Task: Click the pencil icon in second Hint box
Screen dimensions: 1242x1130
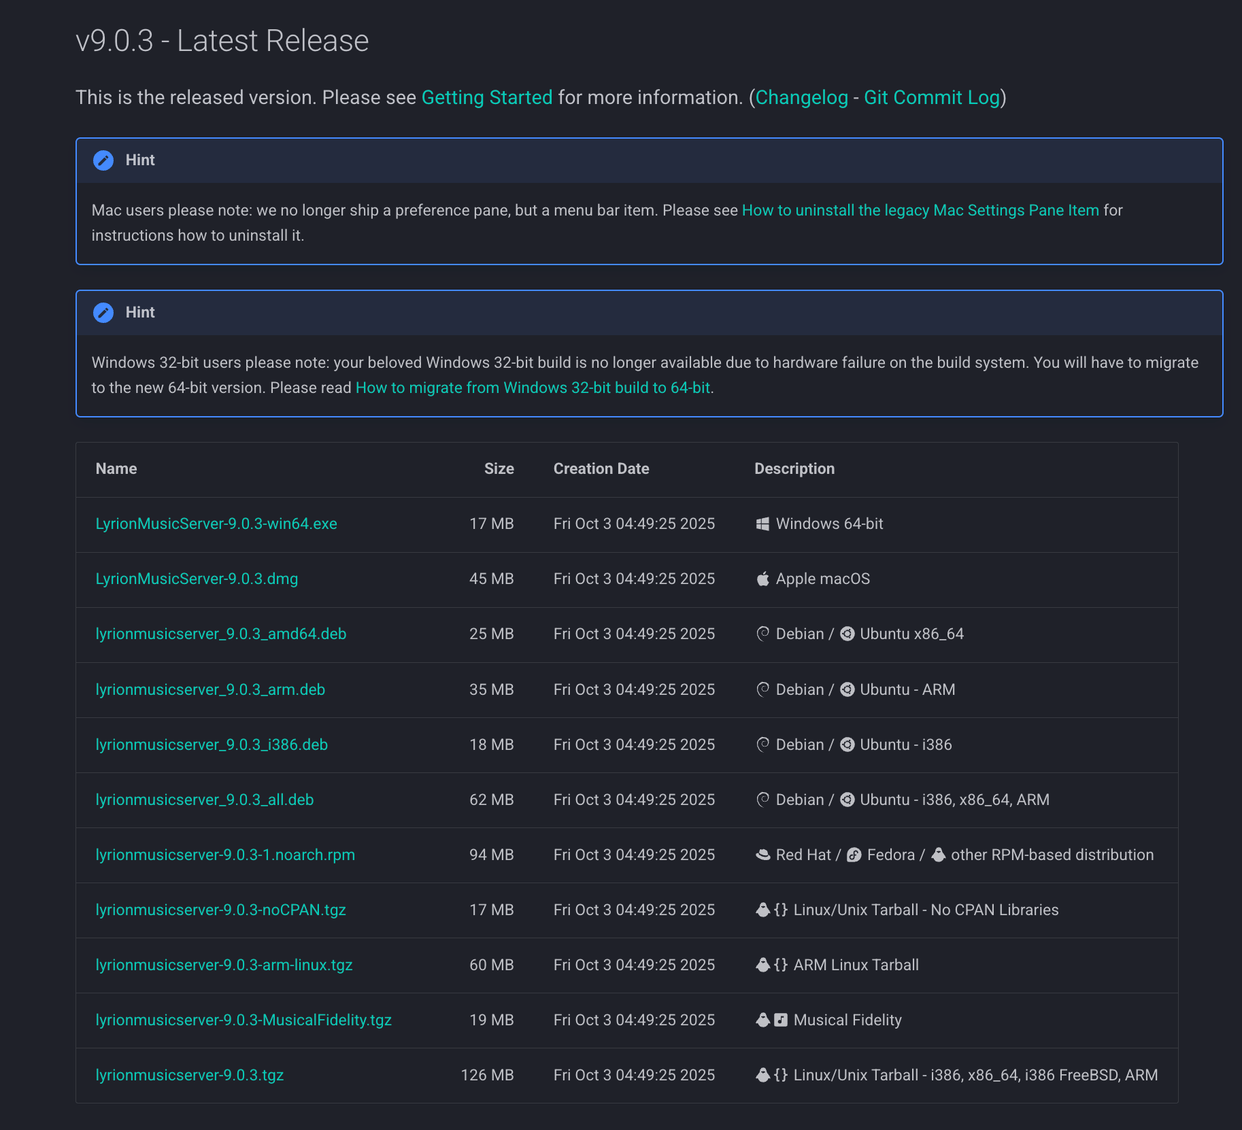Action: 103,313
